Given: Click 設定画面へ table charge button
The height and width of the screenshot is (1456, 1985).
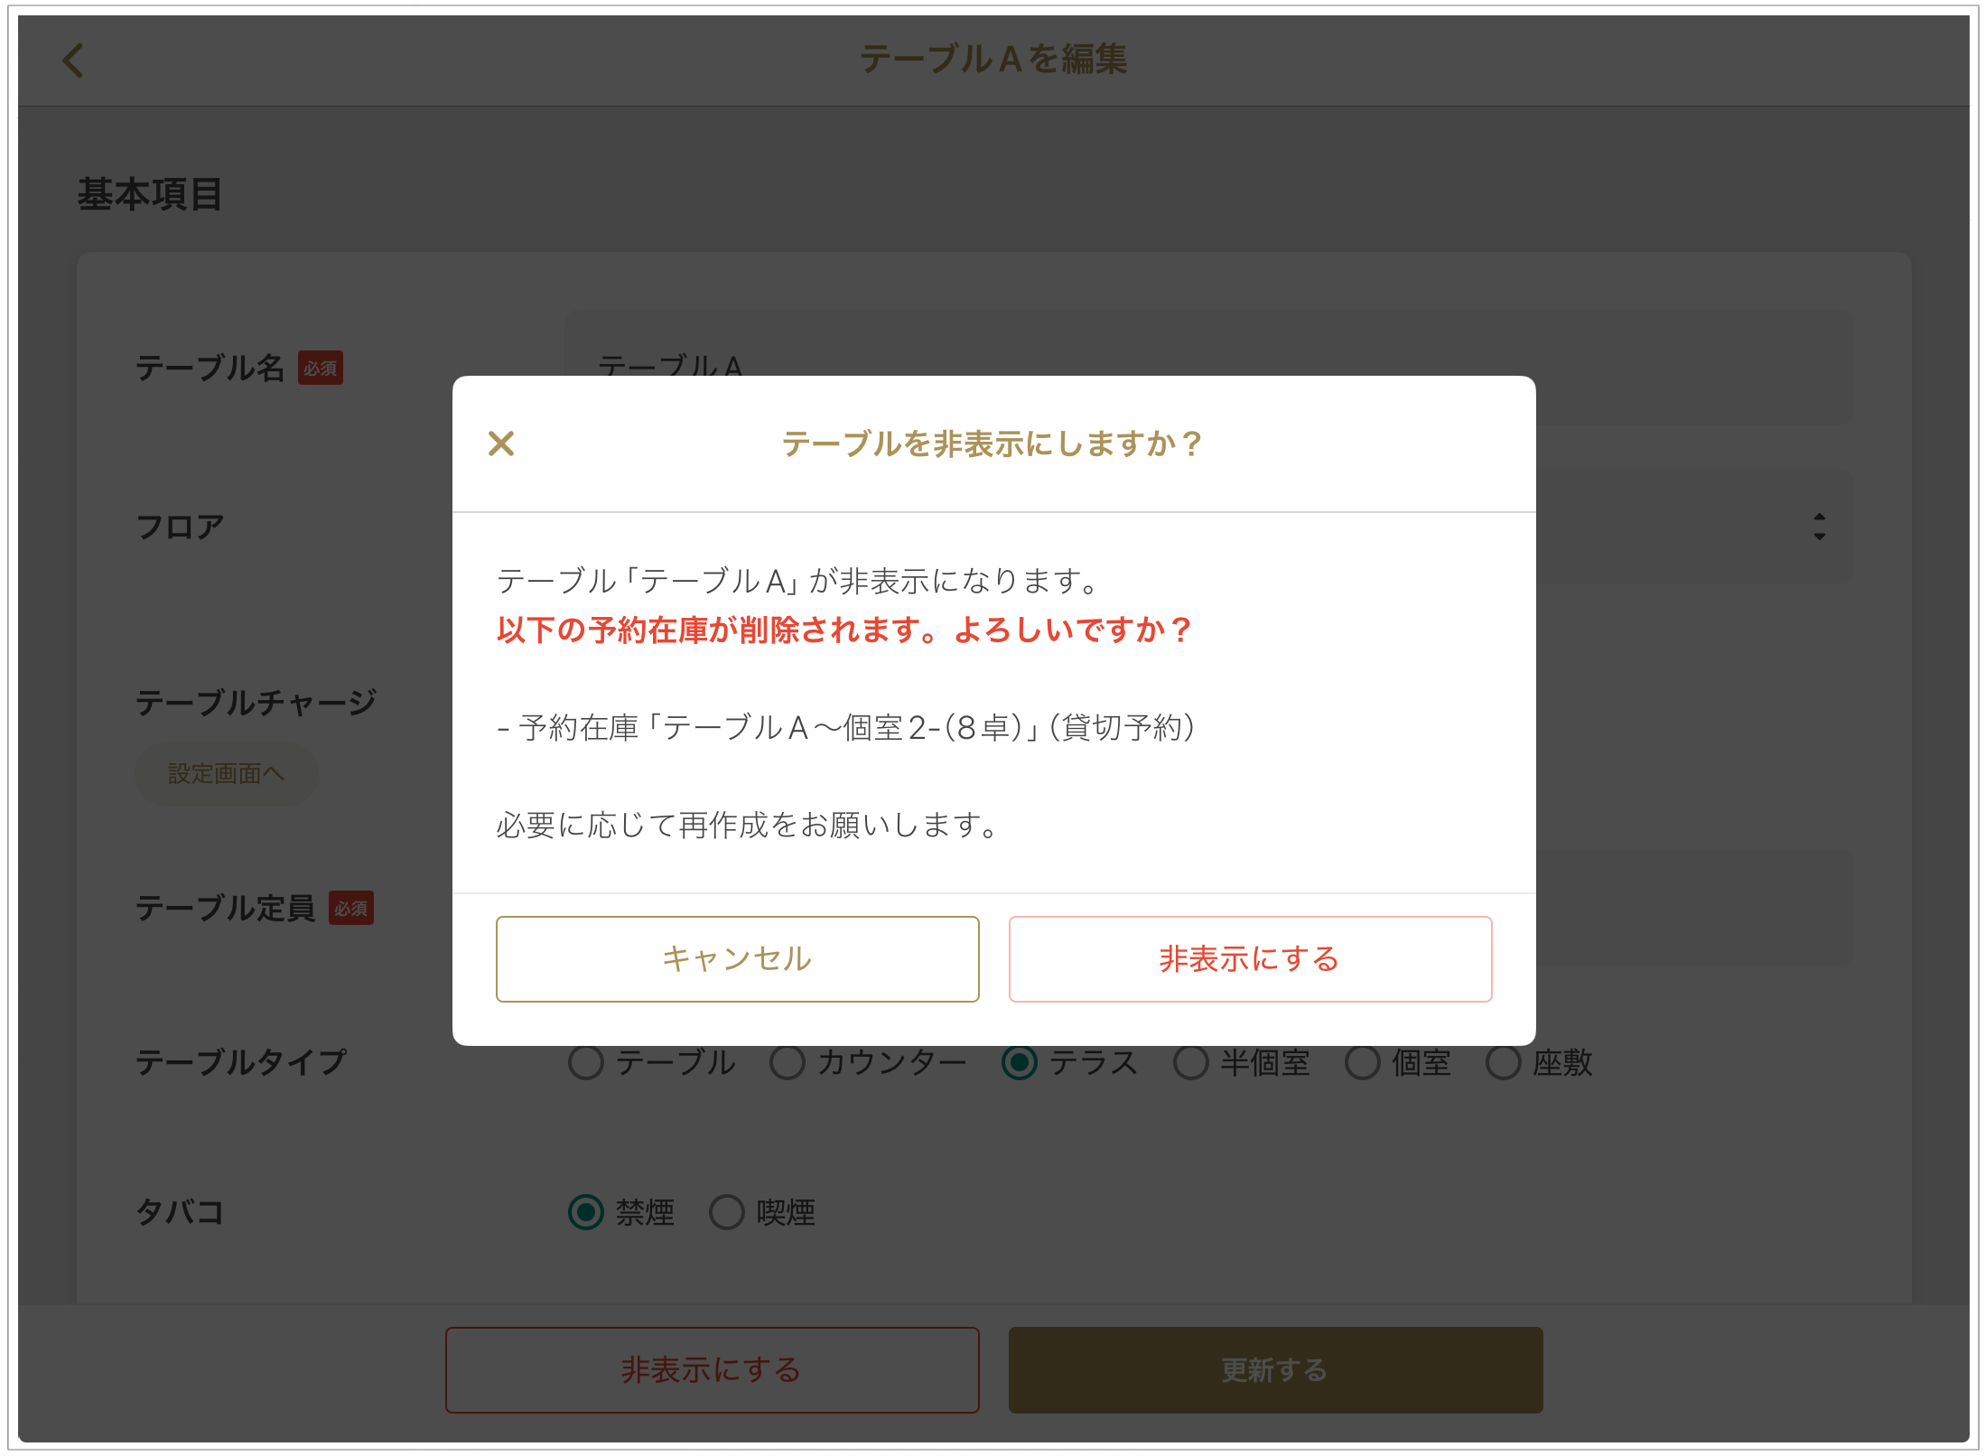Looking at the screenshot, I should pos(226,774).
